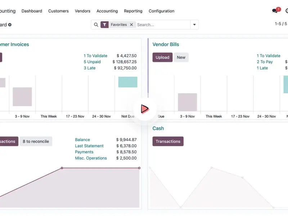Screen dimensions: 288x216
Task: Open the Customers menu dropdown
Action: (x=58, y=11)
